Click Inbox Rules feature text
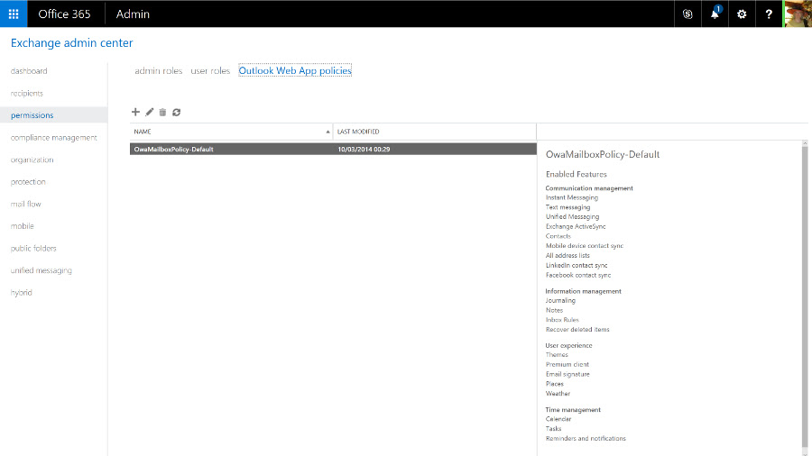Image resolution: width=812 pixels, height=456 pixels. (x=562, y=320)
